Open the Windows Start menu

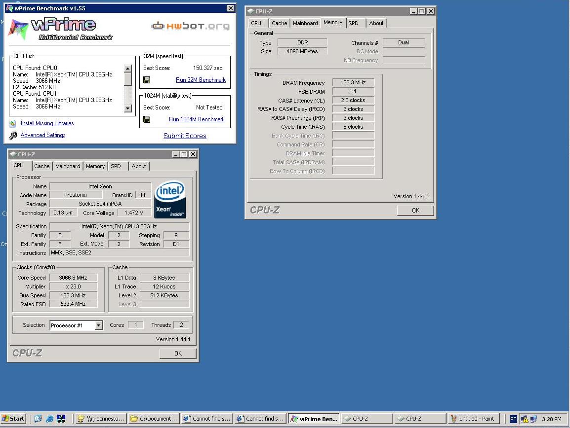[13, 419]
